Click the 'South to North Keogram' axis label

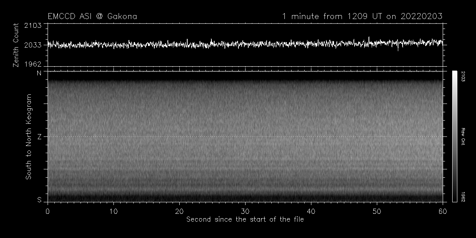[29, 137]
